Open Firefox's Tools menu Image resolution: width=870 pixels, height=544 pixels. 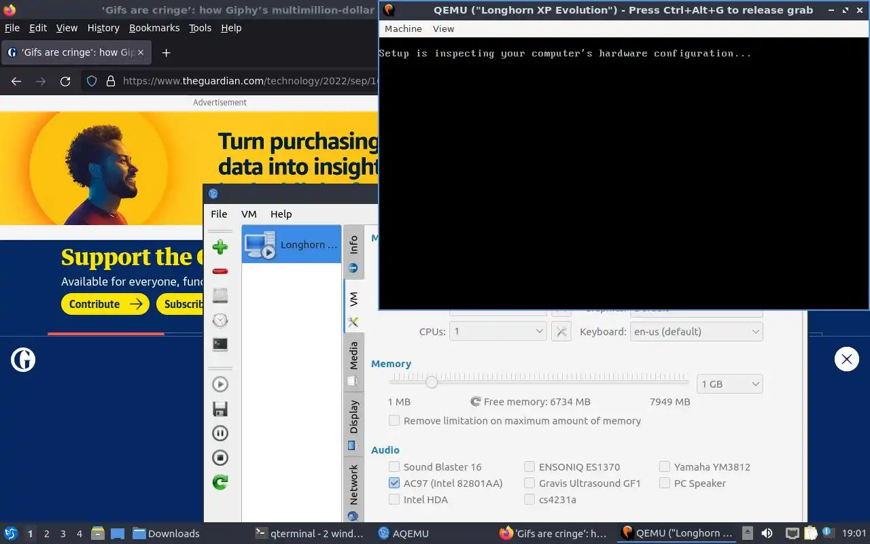[200, 28]
